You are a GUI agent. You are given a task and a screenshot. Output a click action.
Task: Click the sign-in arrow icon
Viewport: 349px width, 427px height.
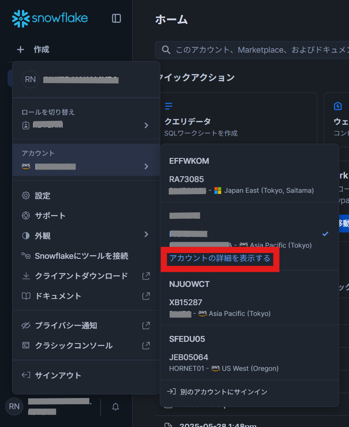coord(171,392)
